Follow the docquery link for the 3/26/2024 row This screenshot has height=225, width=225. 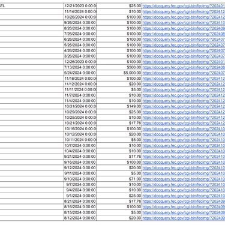click(x=184, y=56)
